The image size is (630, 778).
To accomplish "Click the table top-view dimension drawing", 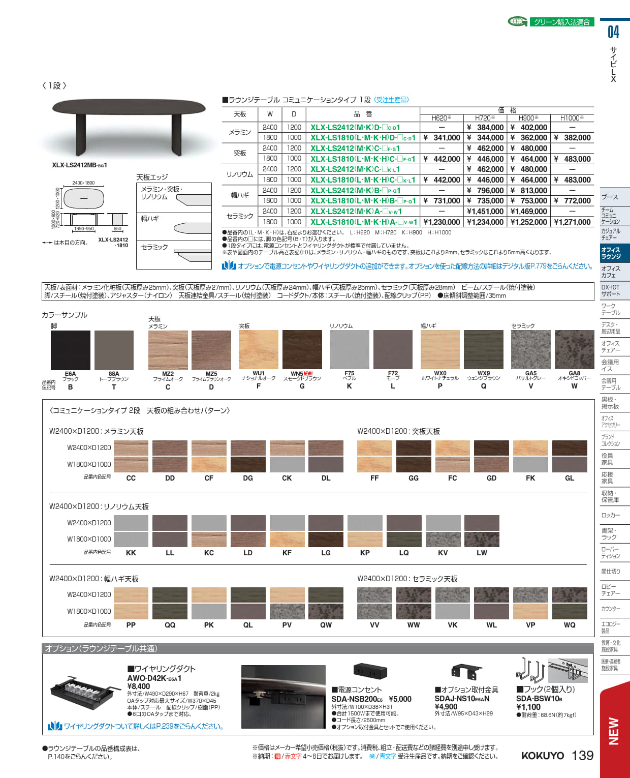I will point(84,198).
